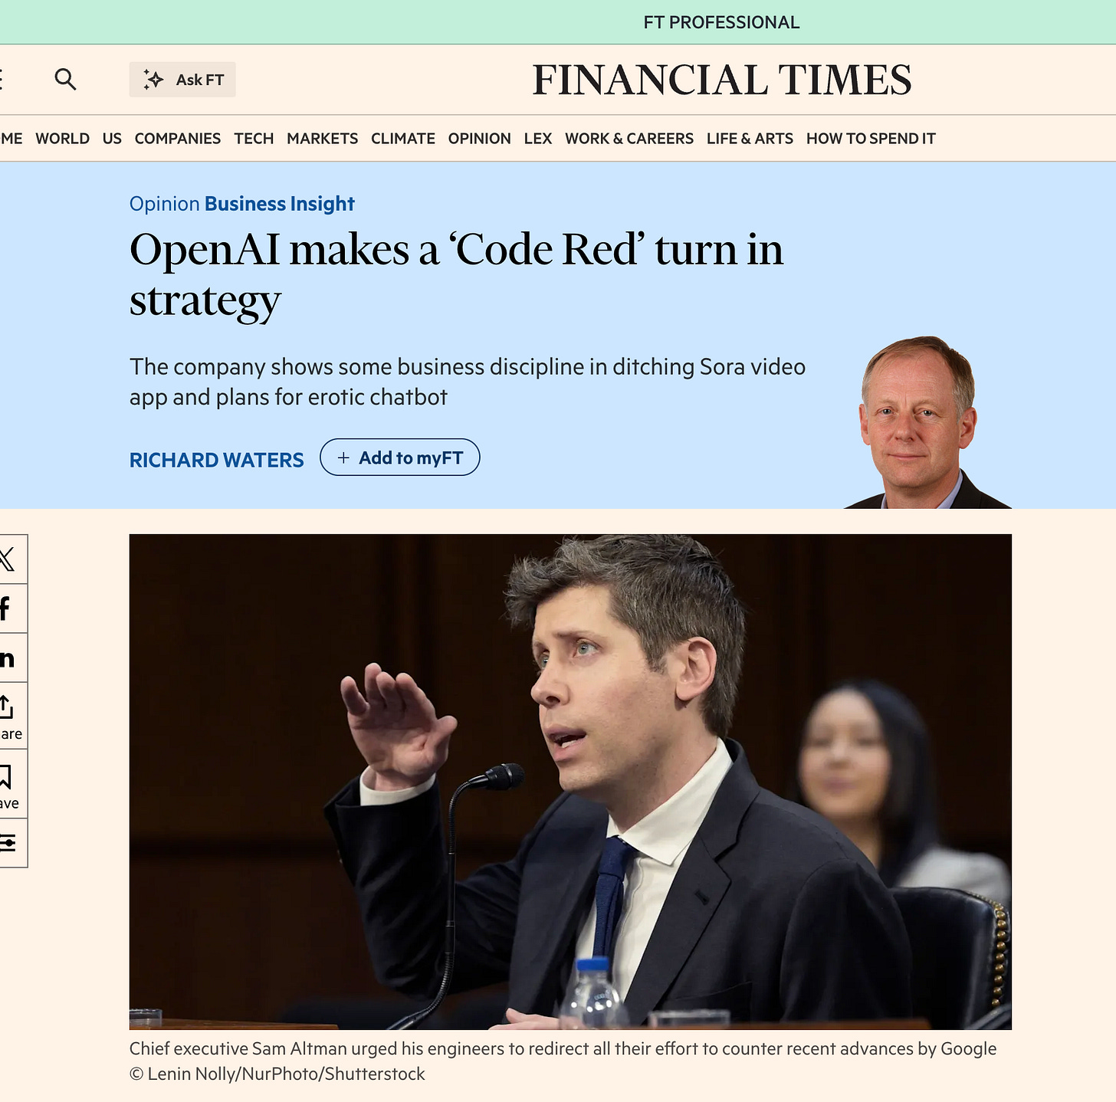Open the search magnifier icon
Viewport: 1116px width, 1102px height.
click(x=65, y=79)
